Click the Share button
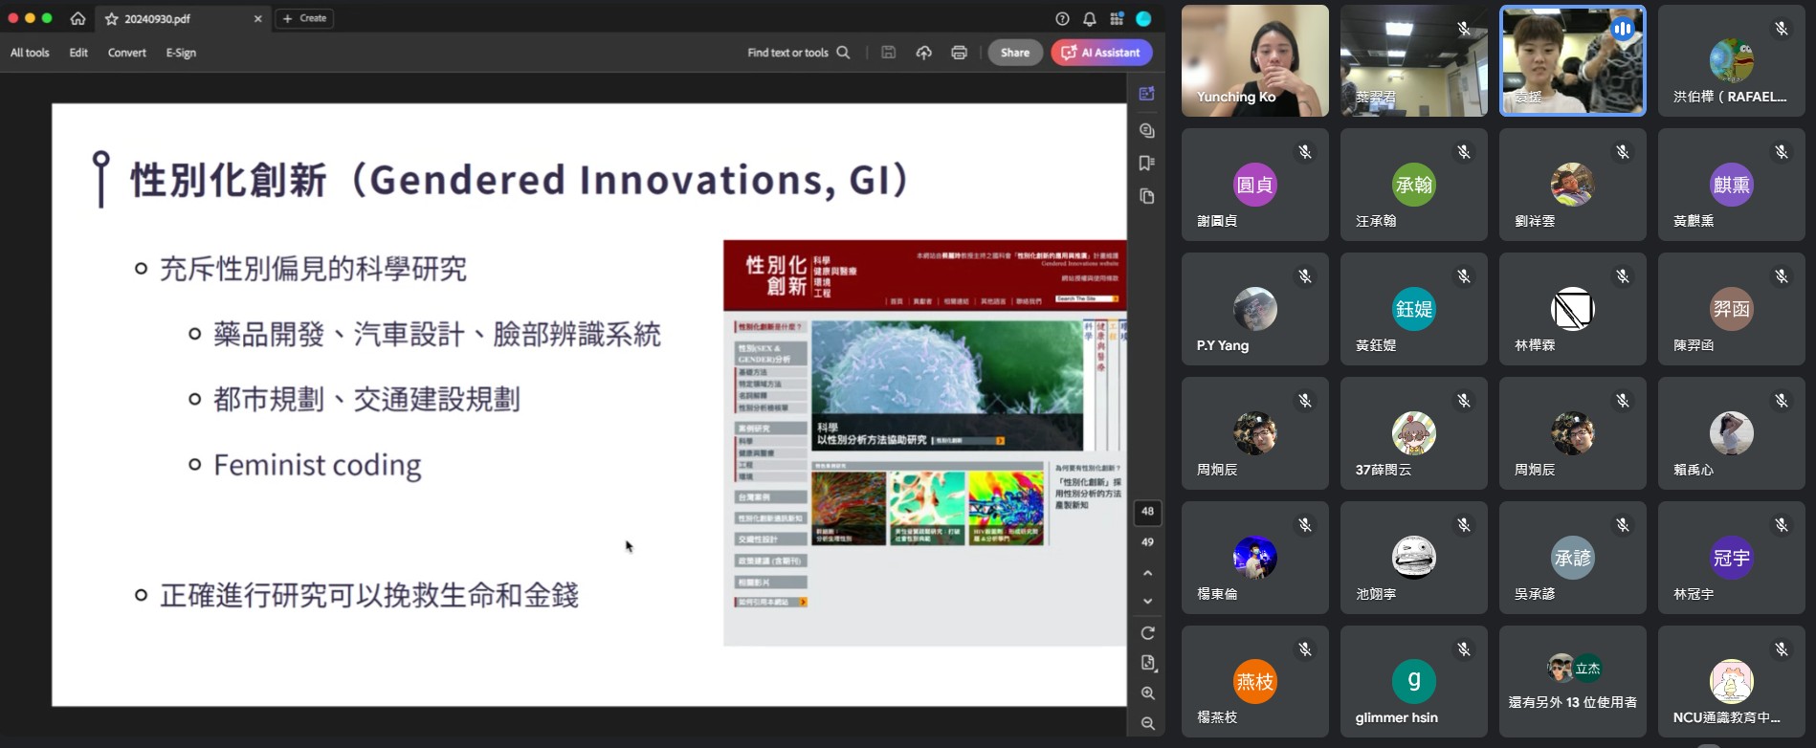This screenshot has height=748, width=1816. coord(1014,53)
